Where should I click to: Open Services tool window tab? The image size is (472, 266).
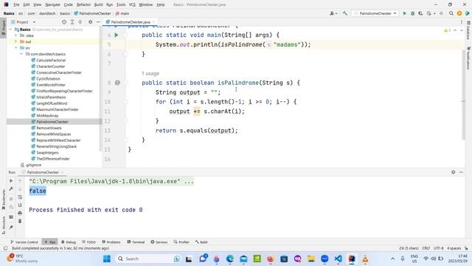point(159,242)
